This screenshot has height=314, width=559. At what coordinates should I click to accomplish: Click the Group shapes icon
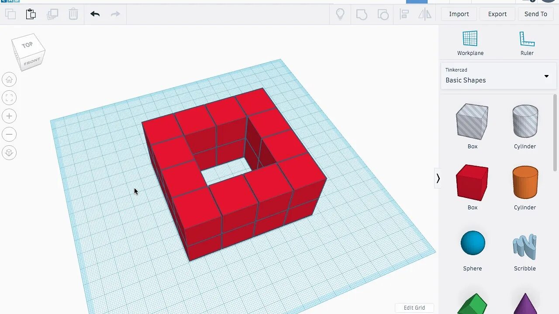[x=362, y=14]
